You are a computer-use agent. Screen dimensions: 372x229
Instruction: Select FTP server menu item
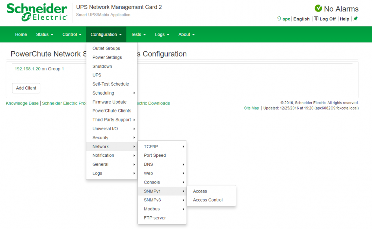pos(162,218)
